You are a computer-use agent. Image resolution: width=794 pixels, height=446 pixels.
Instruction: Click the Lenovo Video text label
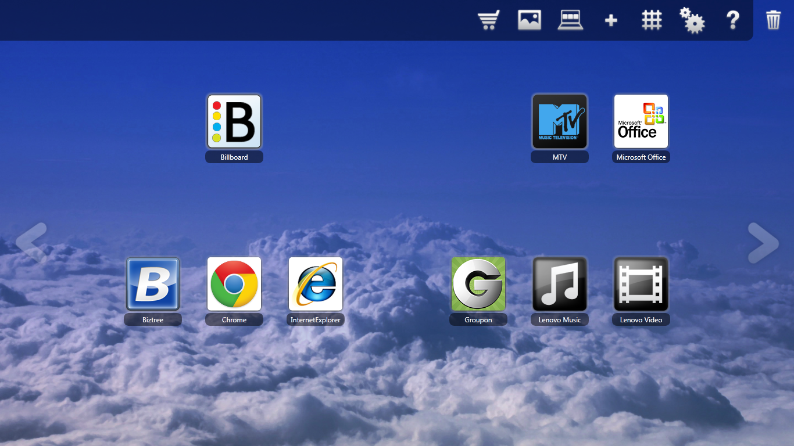coord(641,320)
